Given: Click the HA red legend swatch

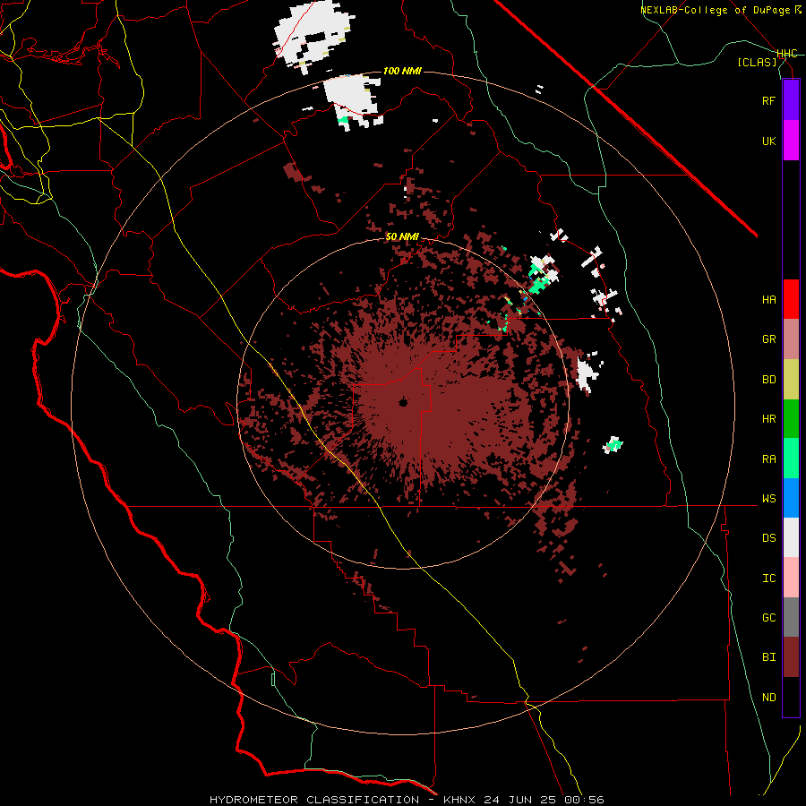Looking at the screenshot, I should coord(791,299).
